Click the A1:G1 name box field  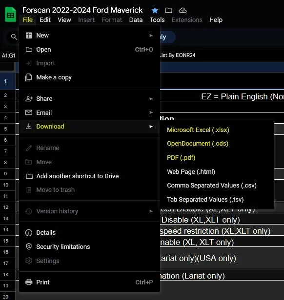9,56
